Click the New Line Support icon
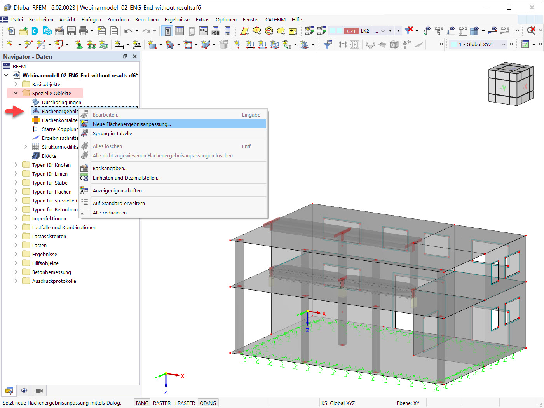 click(x=91, y=45)
